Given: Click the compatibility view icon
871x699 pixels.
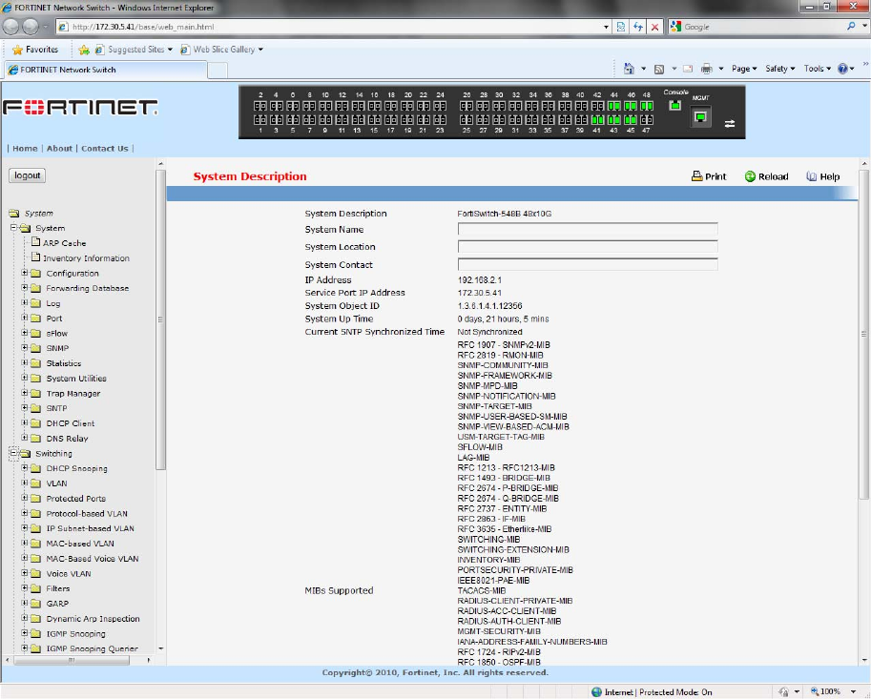Looking at the screenshot, I should (x=621, y=27).
